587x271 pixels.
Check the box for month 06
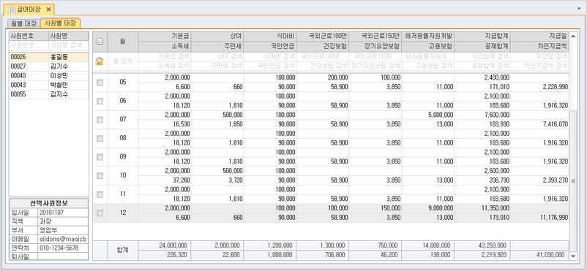[x=100, y=102]
